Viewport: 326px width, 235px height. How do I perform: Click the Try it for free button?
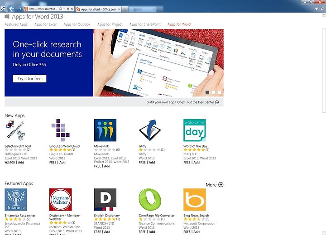[29, 79]
